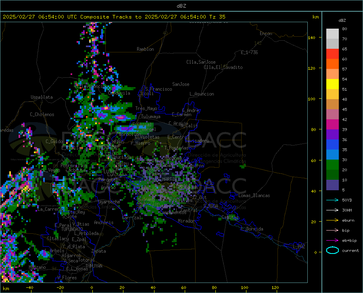Viewport: 363px width, 293px height.
Task: Click the L_PAZ map label
Action: 299,247
